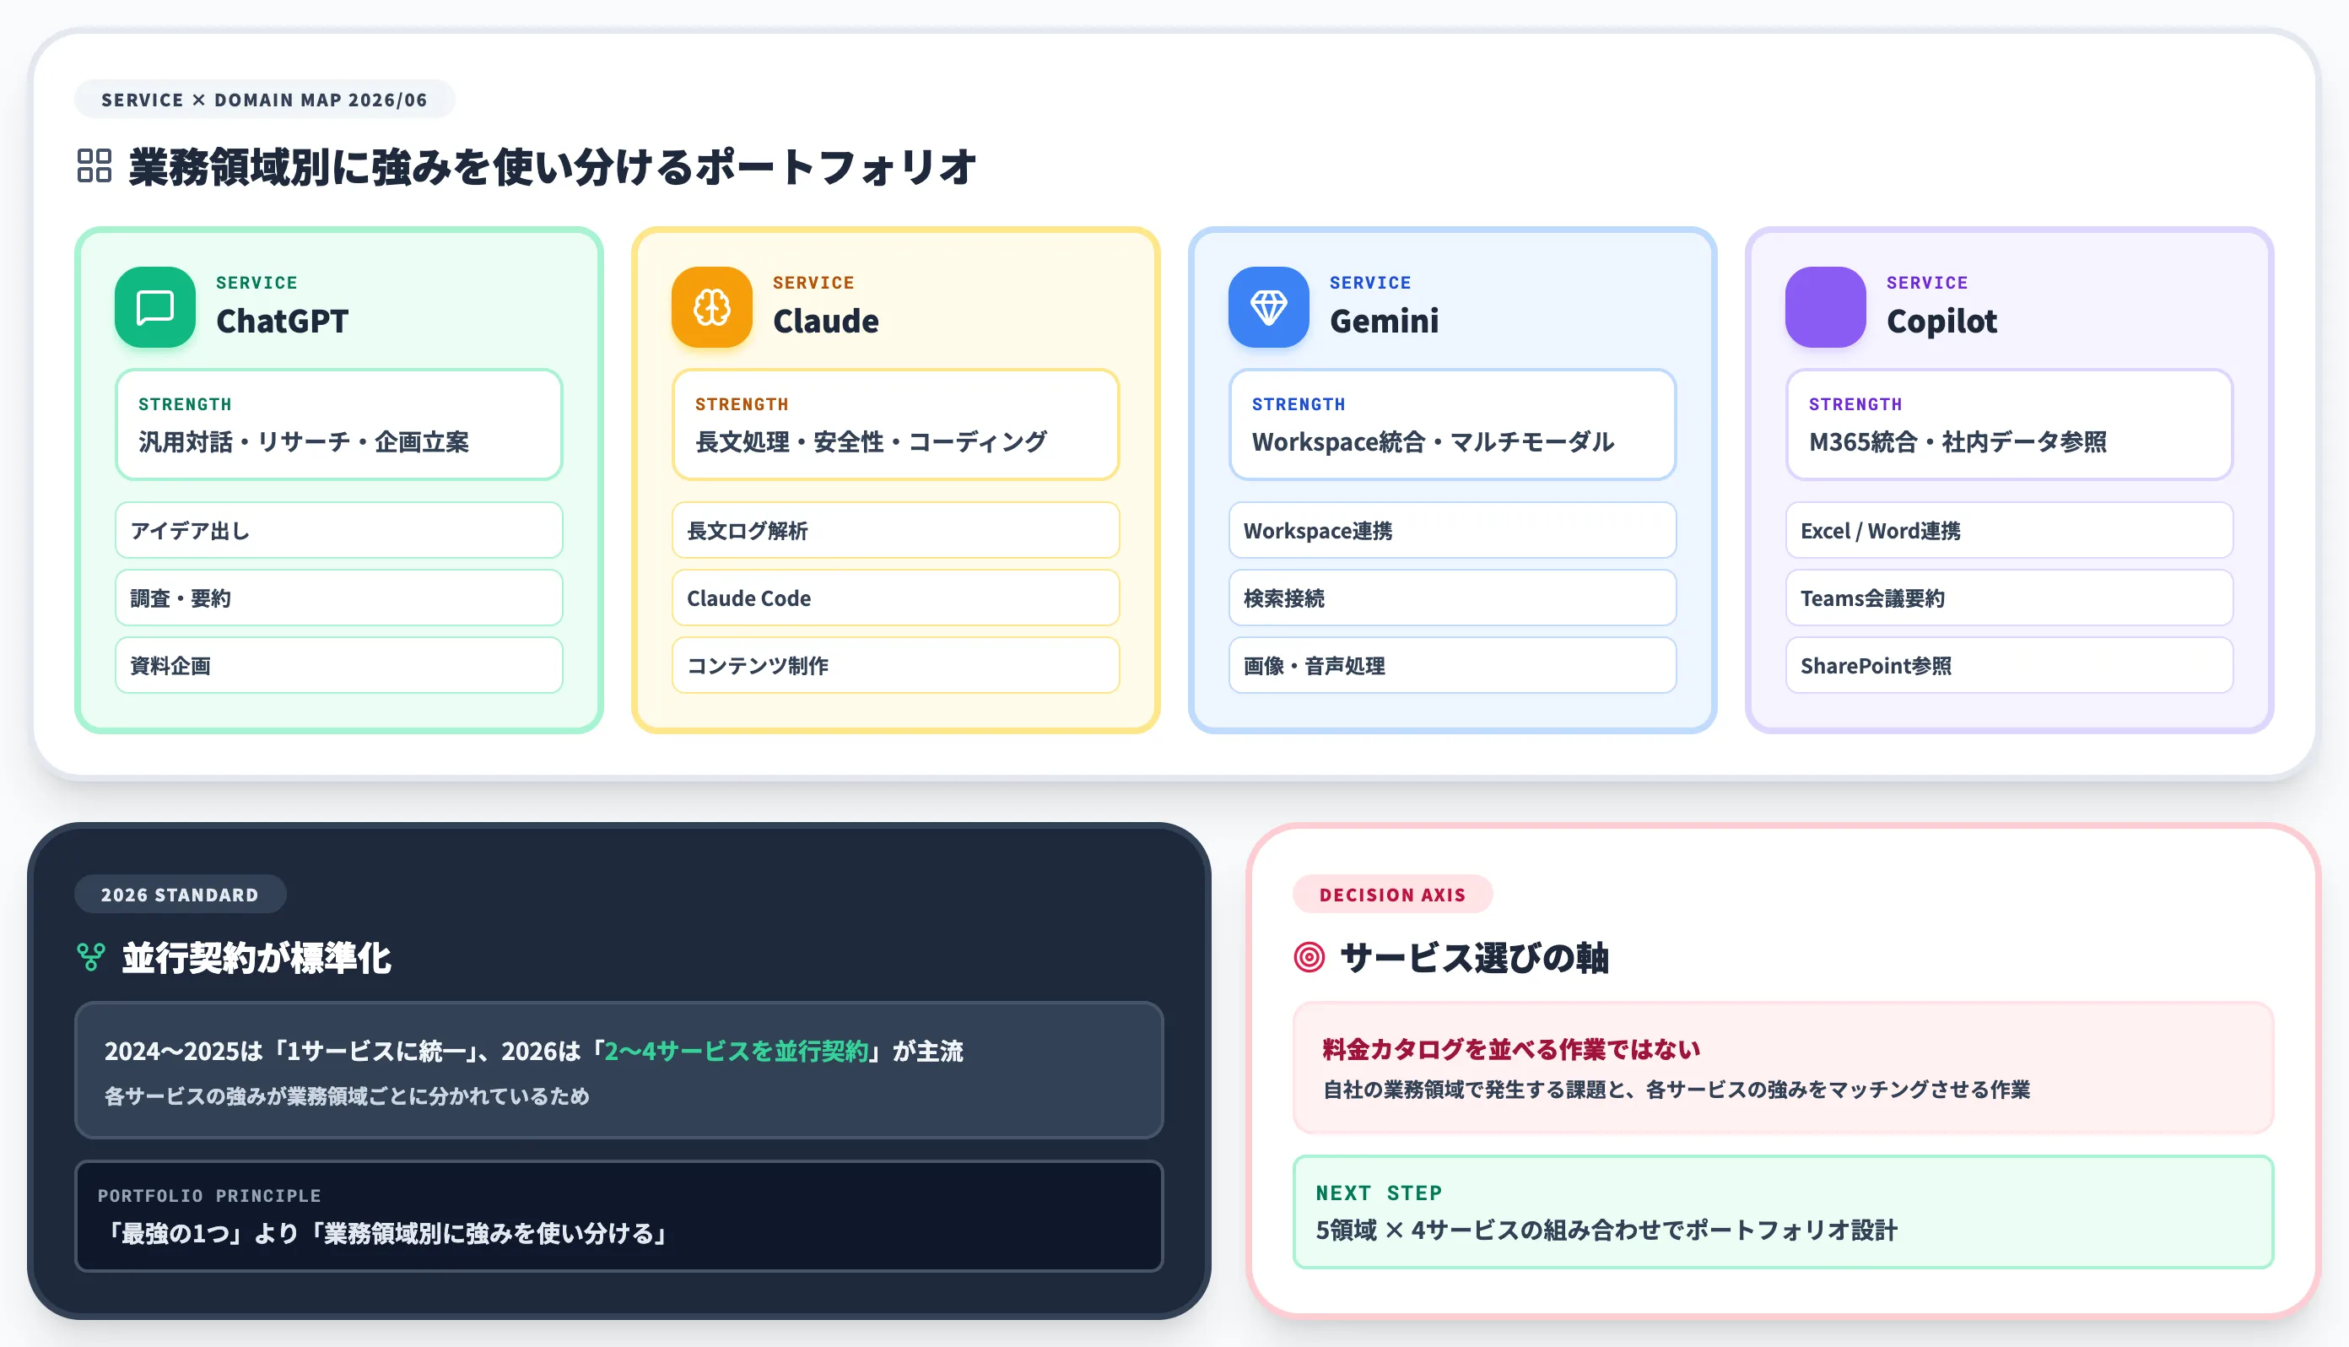Screen dimensions: 2349x1347
Task: Click the サービス選びの軸 heading
Action: [1474, 958]
